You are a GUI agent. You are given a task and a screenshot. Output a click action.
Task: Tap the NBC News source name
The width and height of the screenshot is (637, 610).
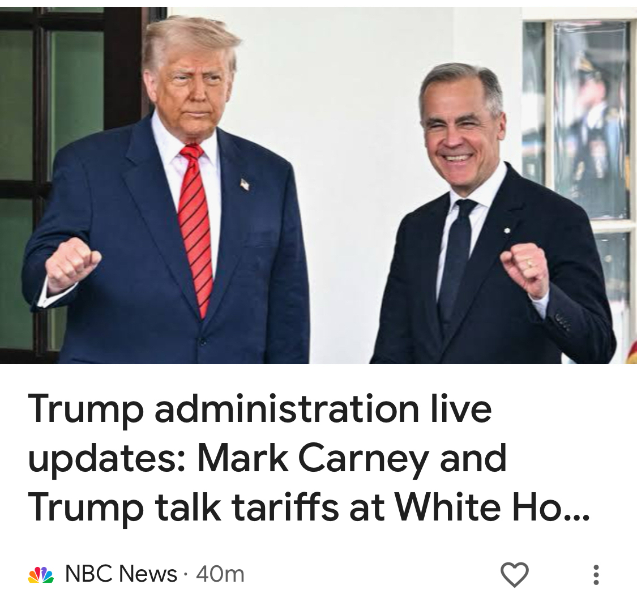(121, 574)
